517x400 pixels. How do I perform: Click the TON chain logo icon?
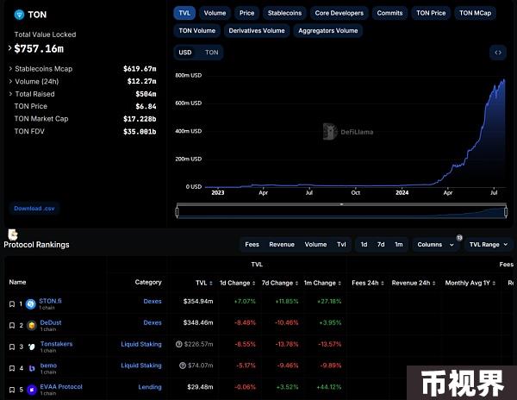click(20, 15)
